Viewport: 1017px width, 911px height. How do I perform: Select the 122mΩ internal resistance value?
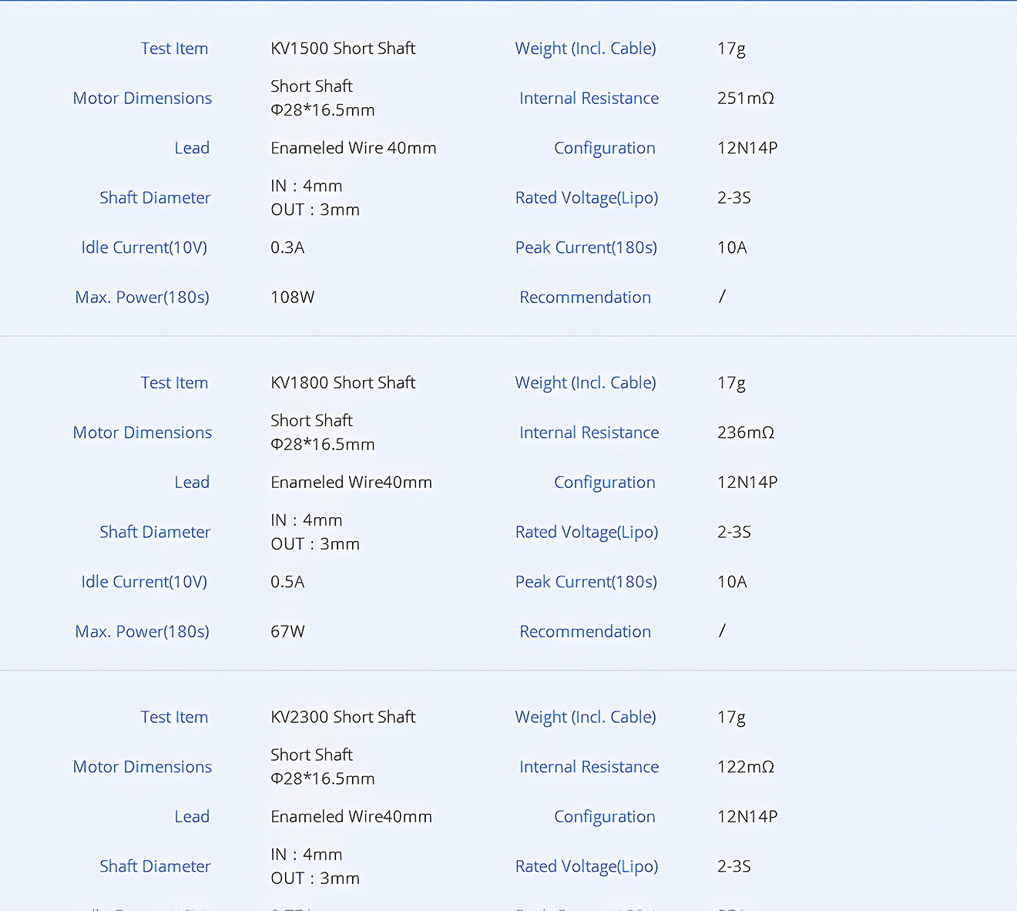[x=745, y=768]
